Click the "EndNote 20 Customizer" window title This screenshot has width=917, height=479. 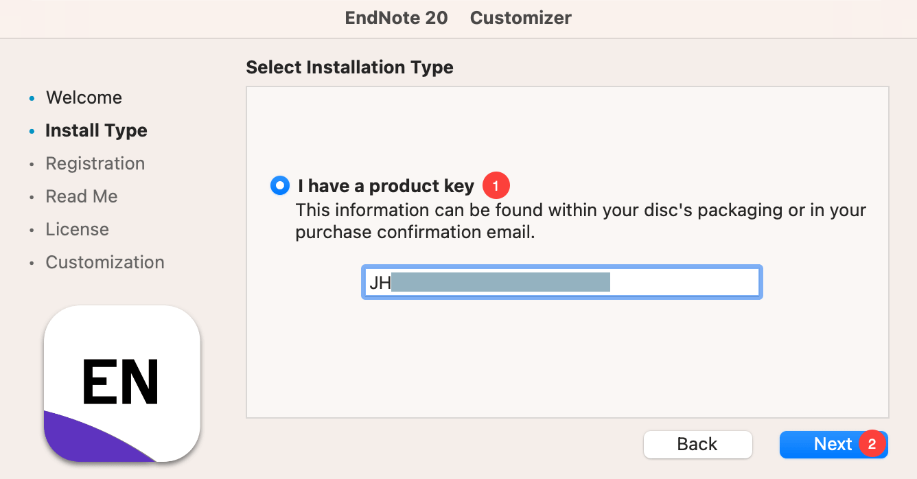pos(458,18)
